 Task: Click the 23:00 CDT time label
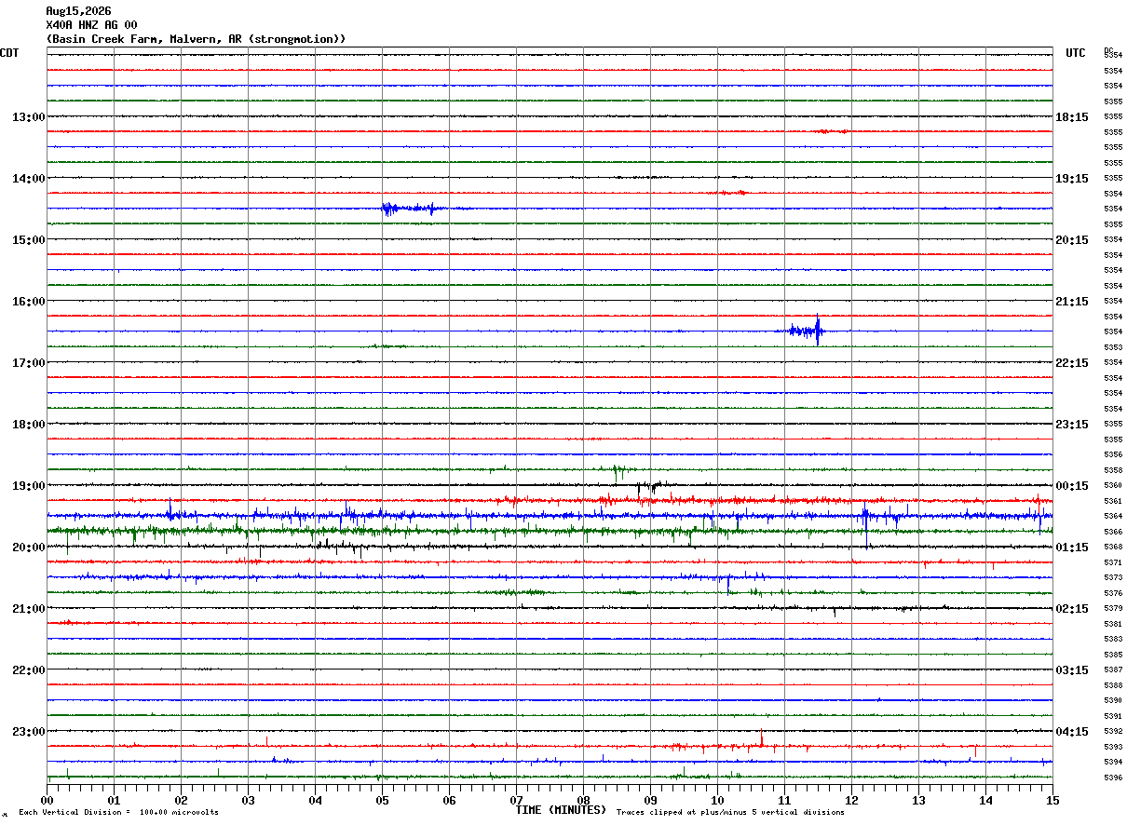28,732
